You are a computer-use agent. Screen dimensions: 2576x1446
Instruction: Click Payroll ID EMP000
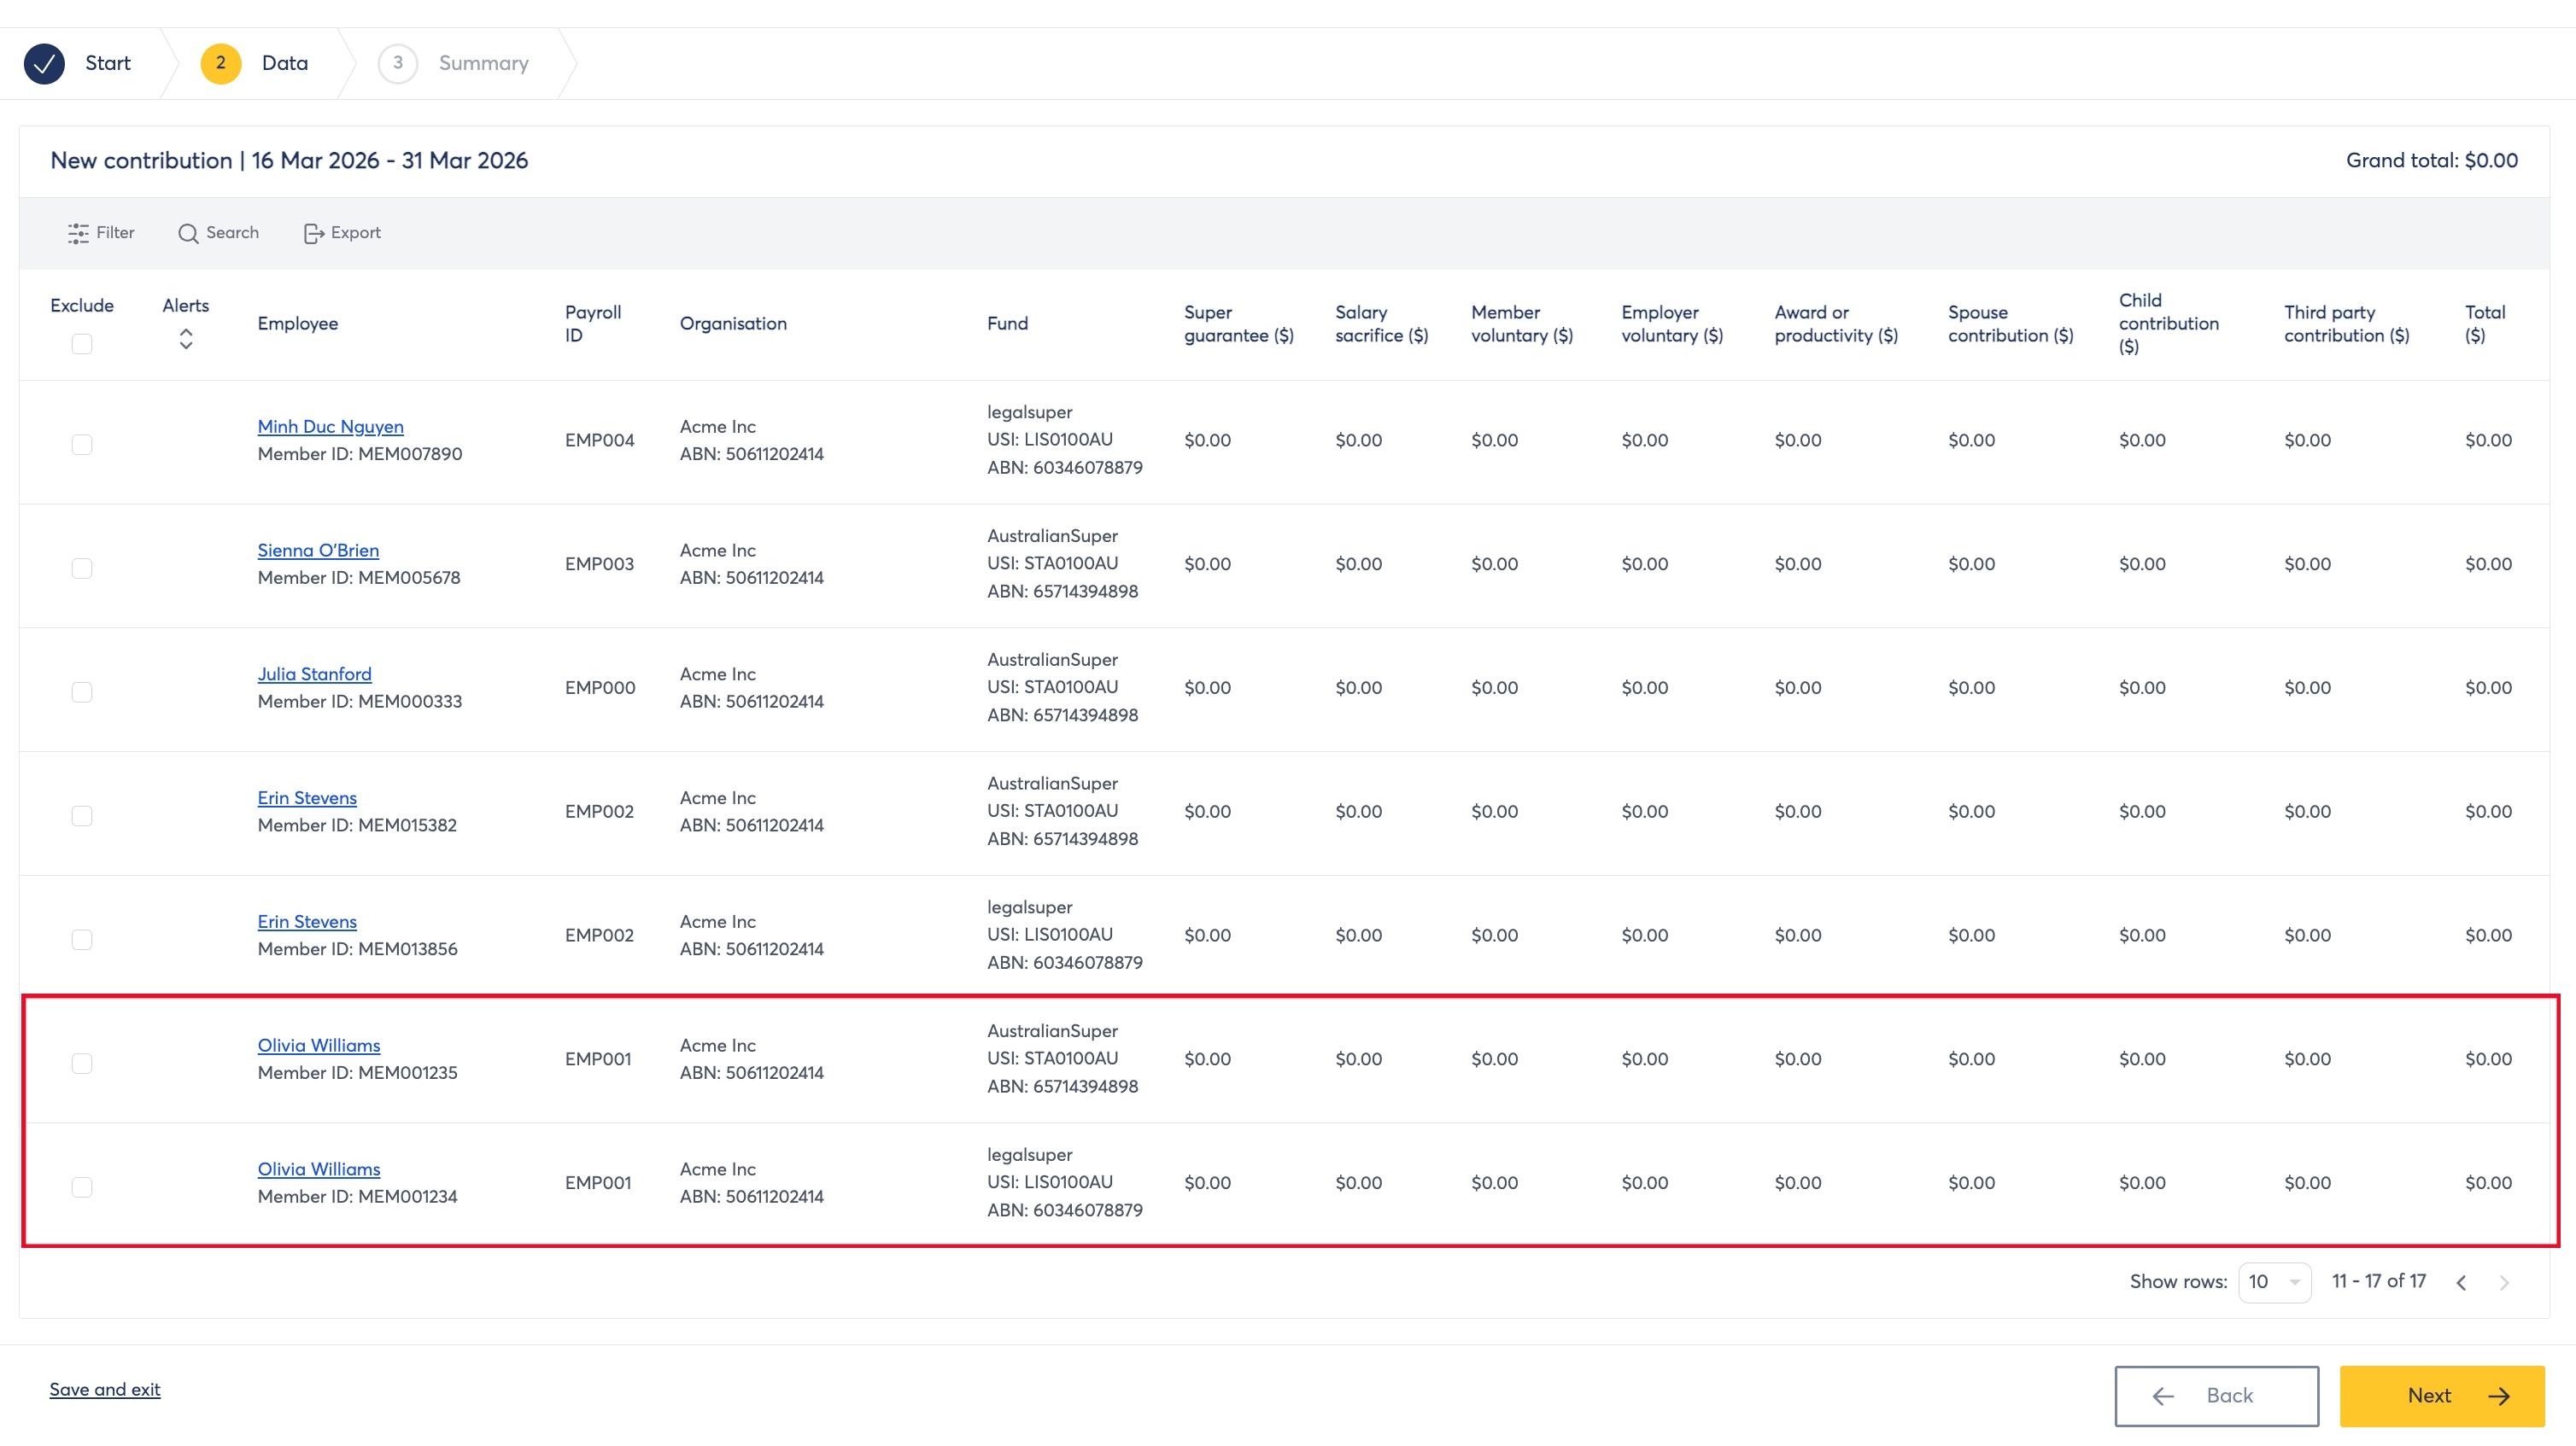pos(600,689)
